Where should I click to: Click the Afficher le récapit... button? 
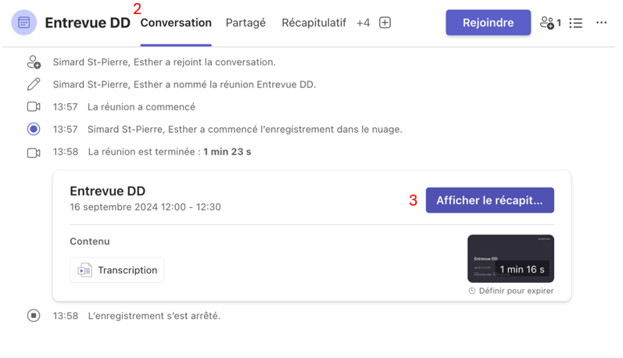489,200
